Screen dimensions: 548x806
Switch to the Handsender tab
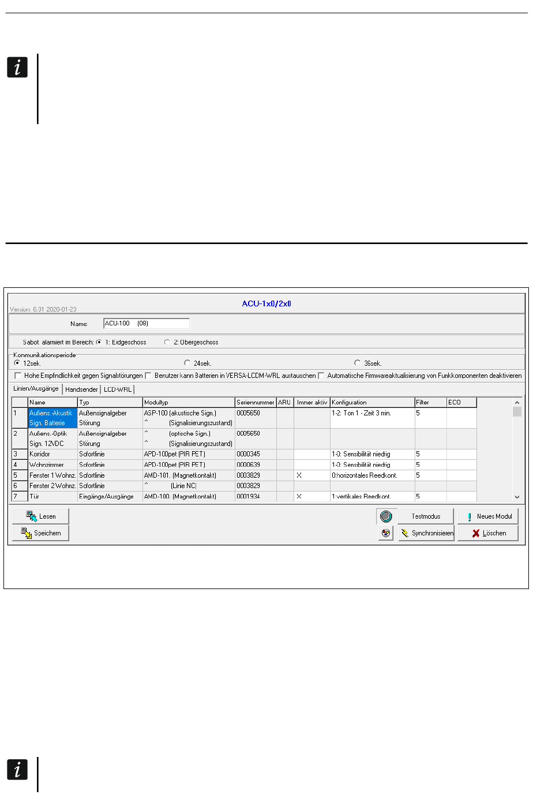[81, 389]
